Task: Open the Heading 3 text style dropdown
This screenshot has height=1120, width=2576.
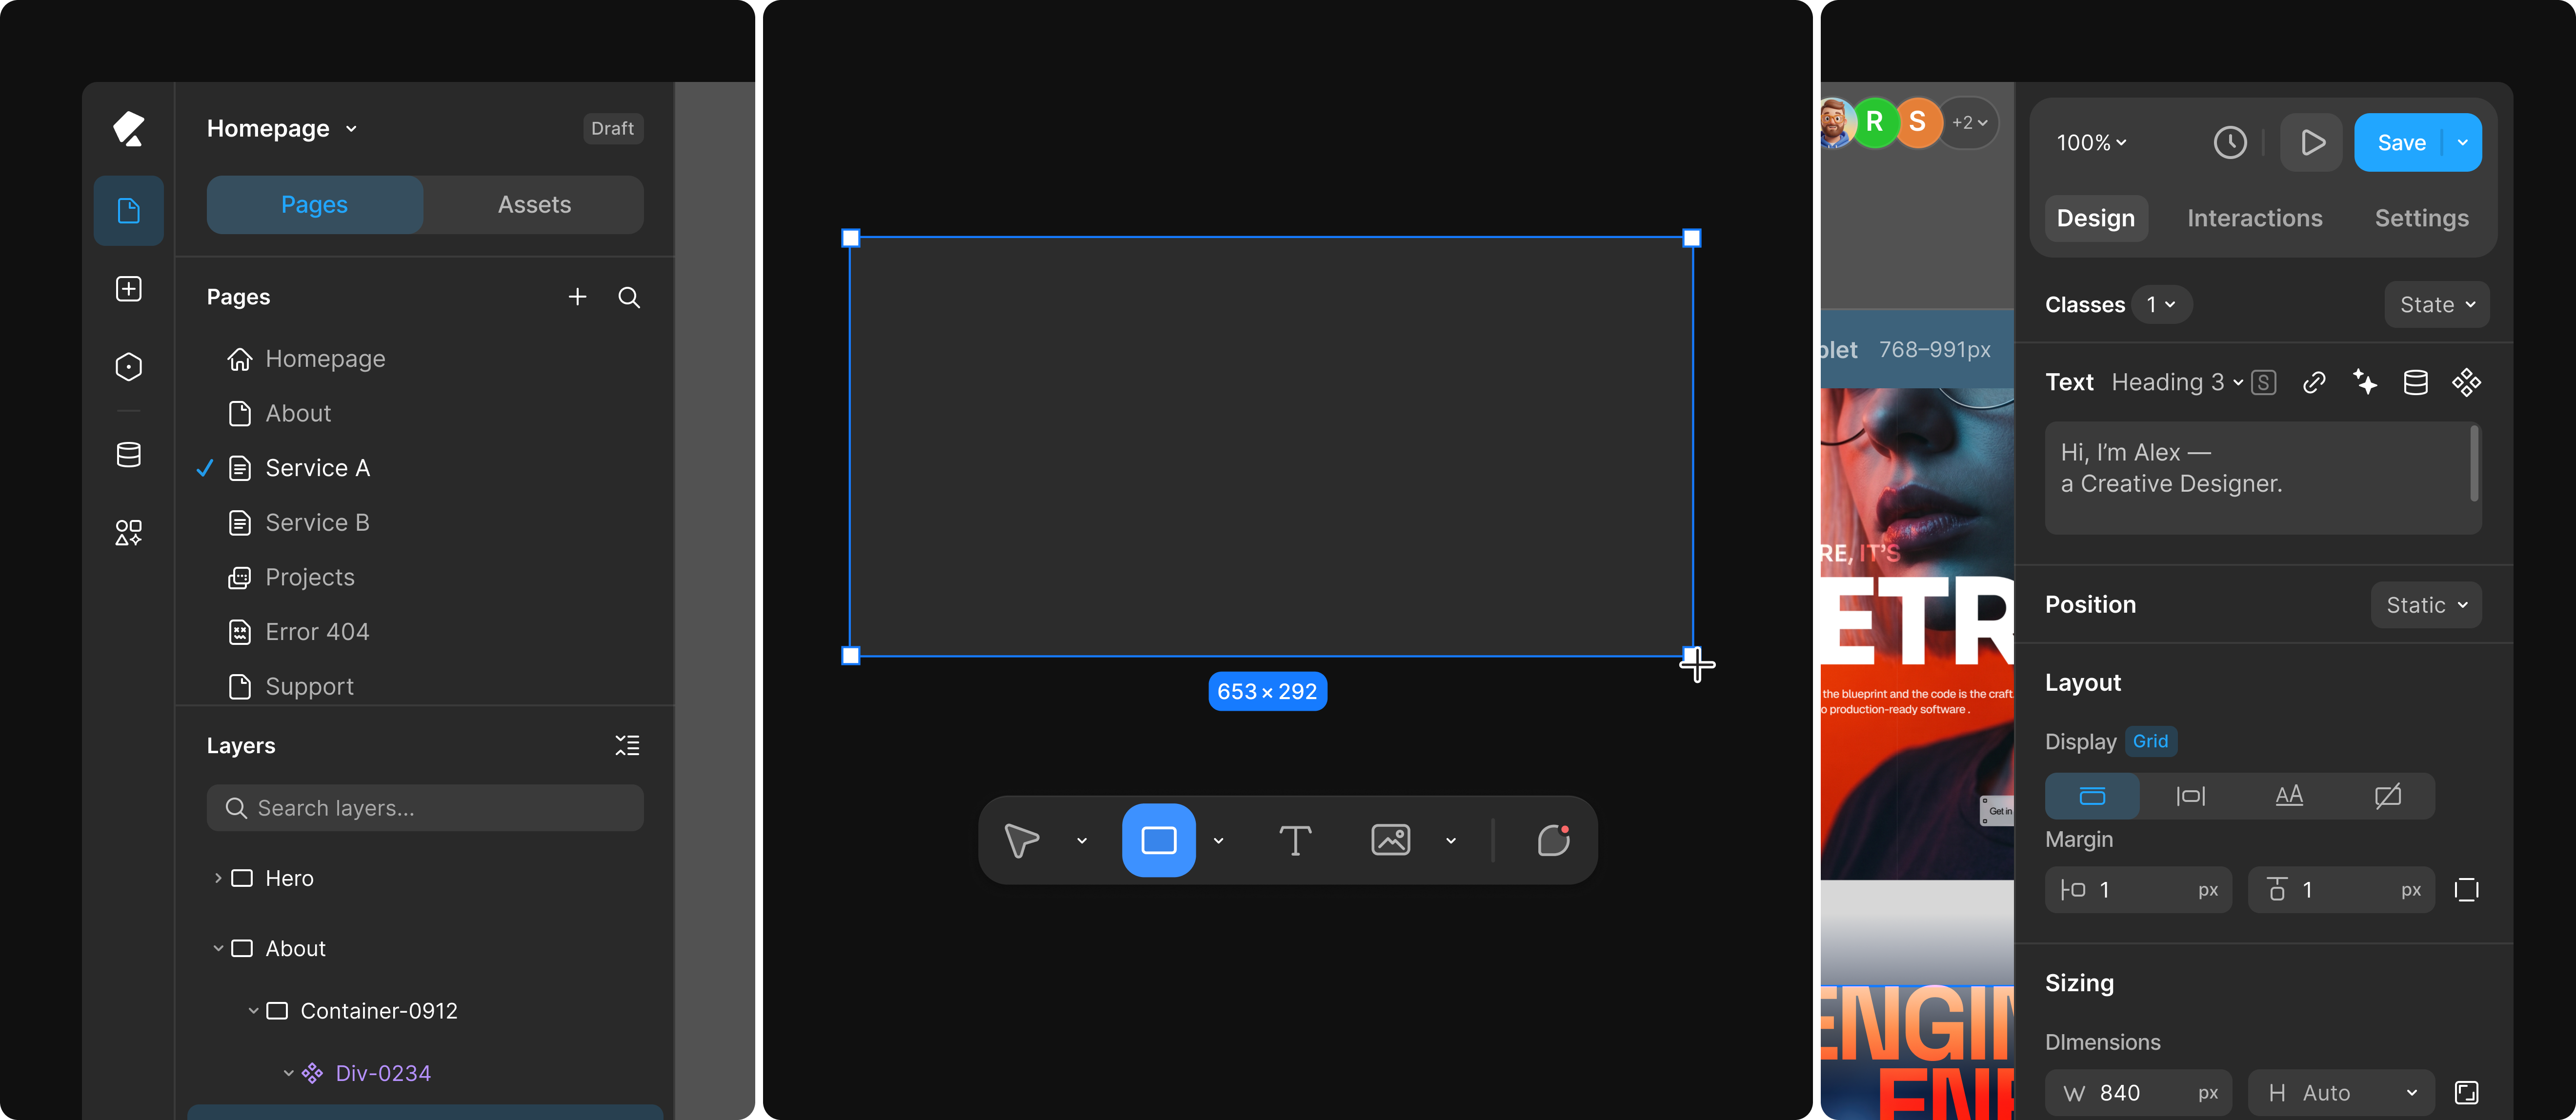Action: pyautogui.click(x=2177, y=382)
